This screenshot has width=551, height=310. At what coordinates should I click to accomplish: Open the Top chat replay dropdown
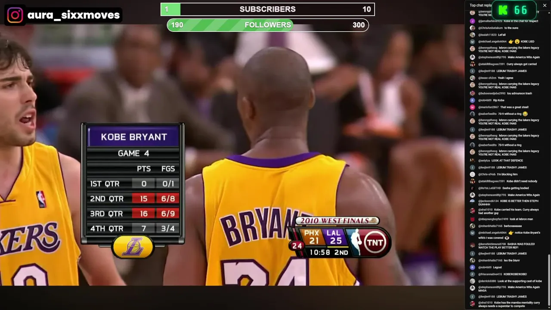point(480,5)
